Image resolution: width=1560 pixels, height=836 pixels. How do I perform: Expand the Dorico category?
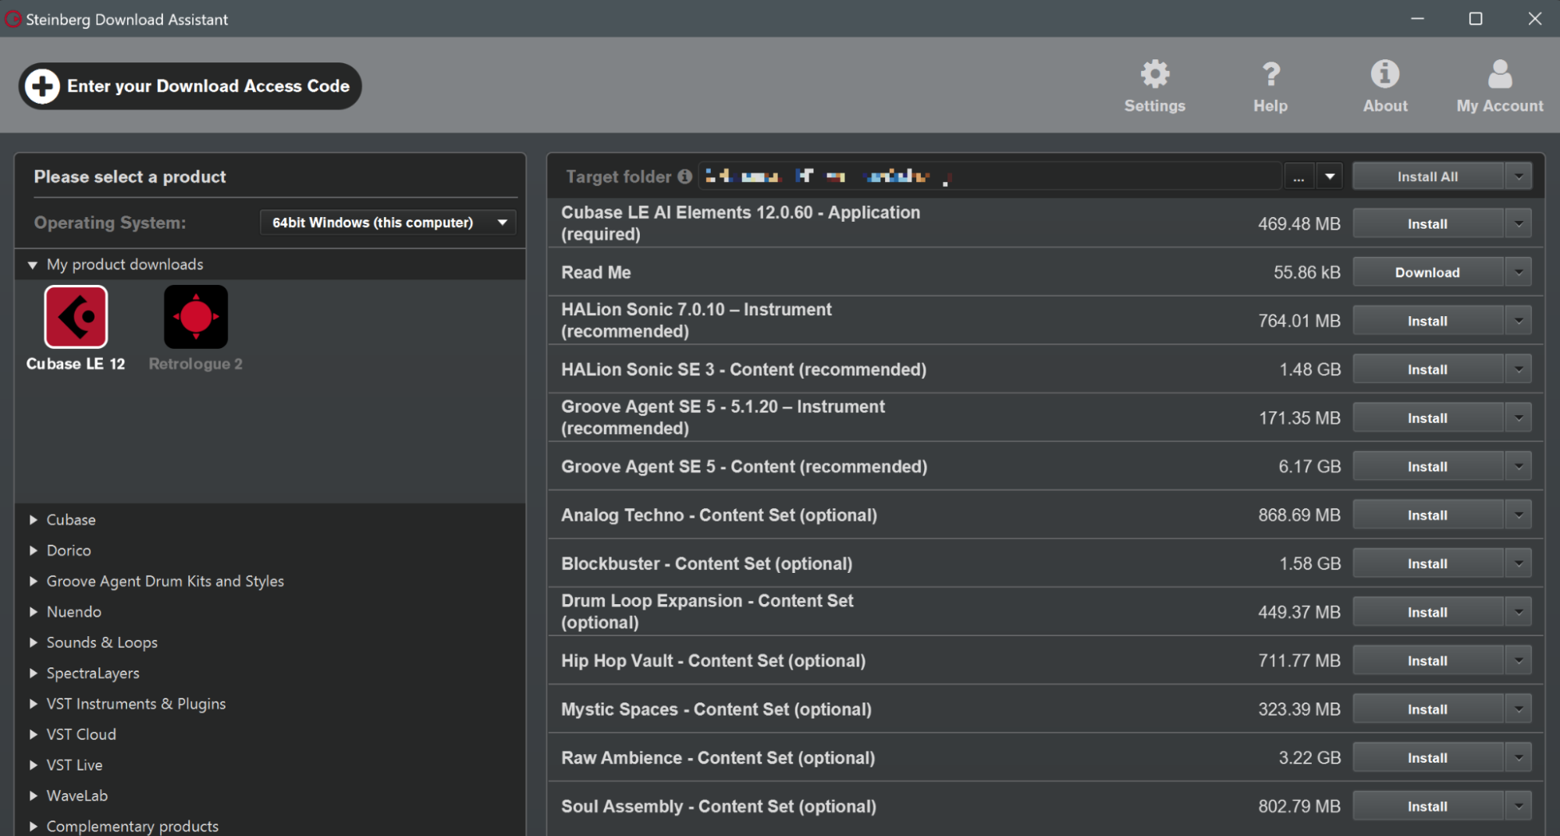pyautogui.click(x=34, y=550)
